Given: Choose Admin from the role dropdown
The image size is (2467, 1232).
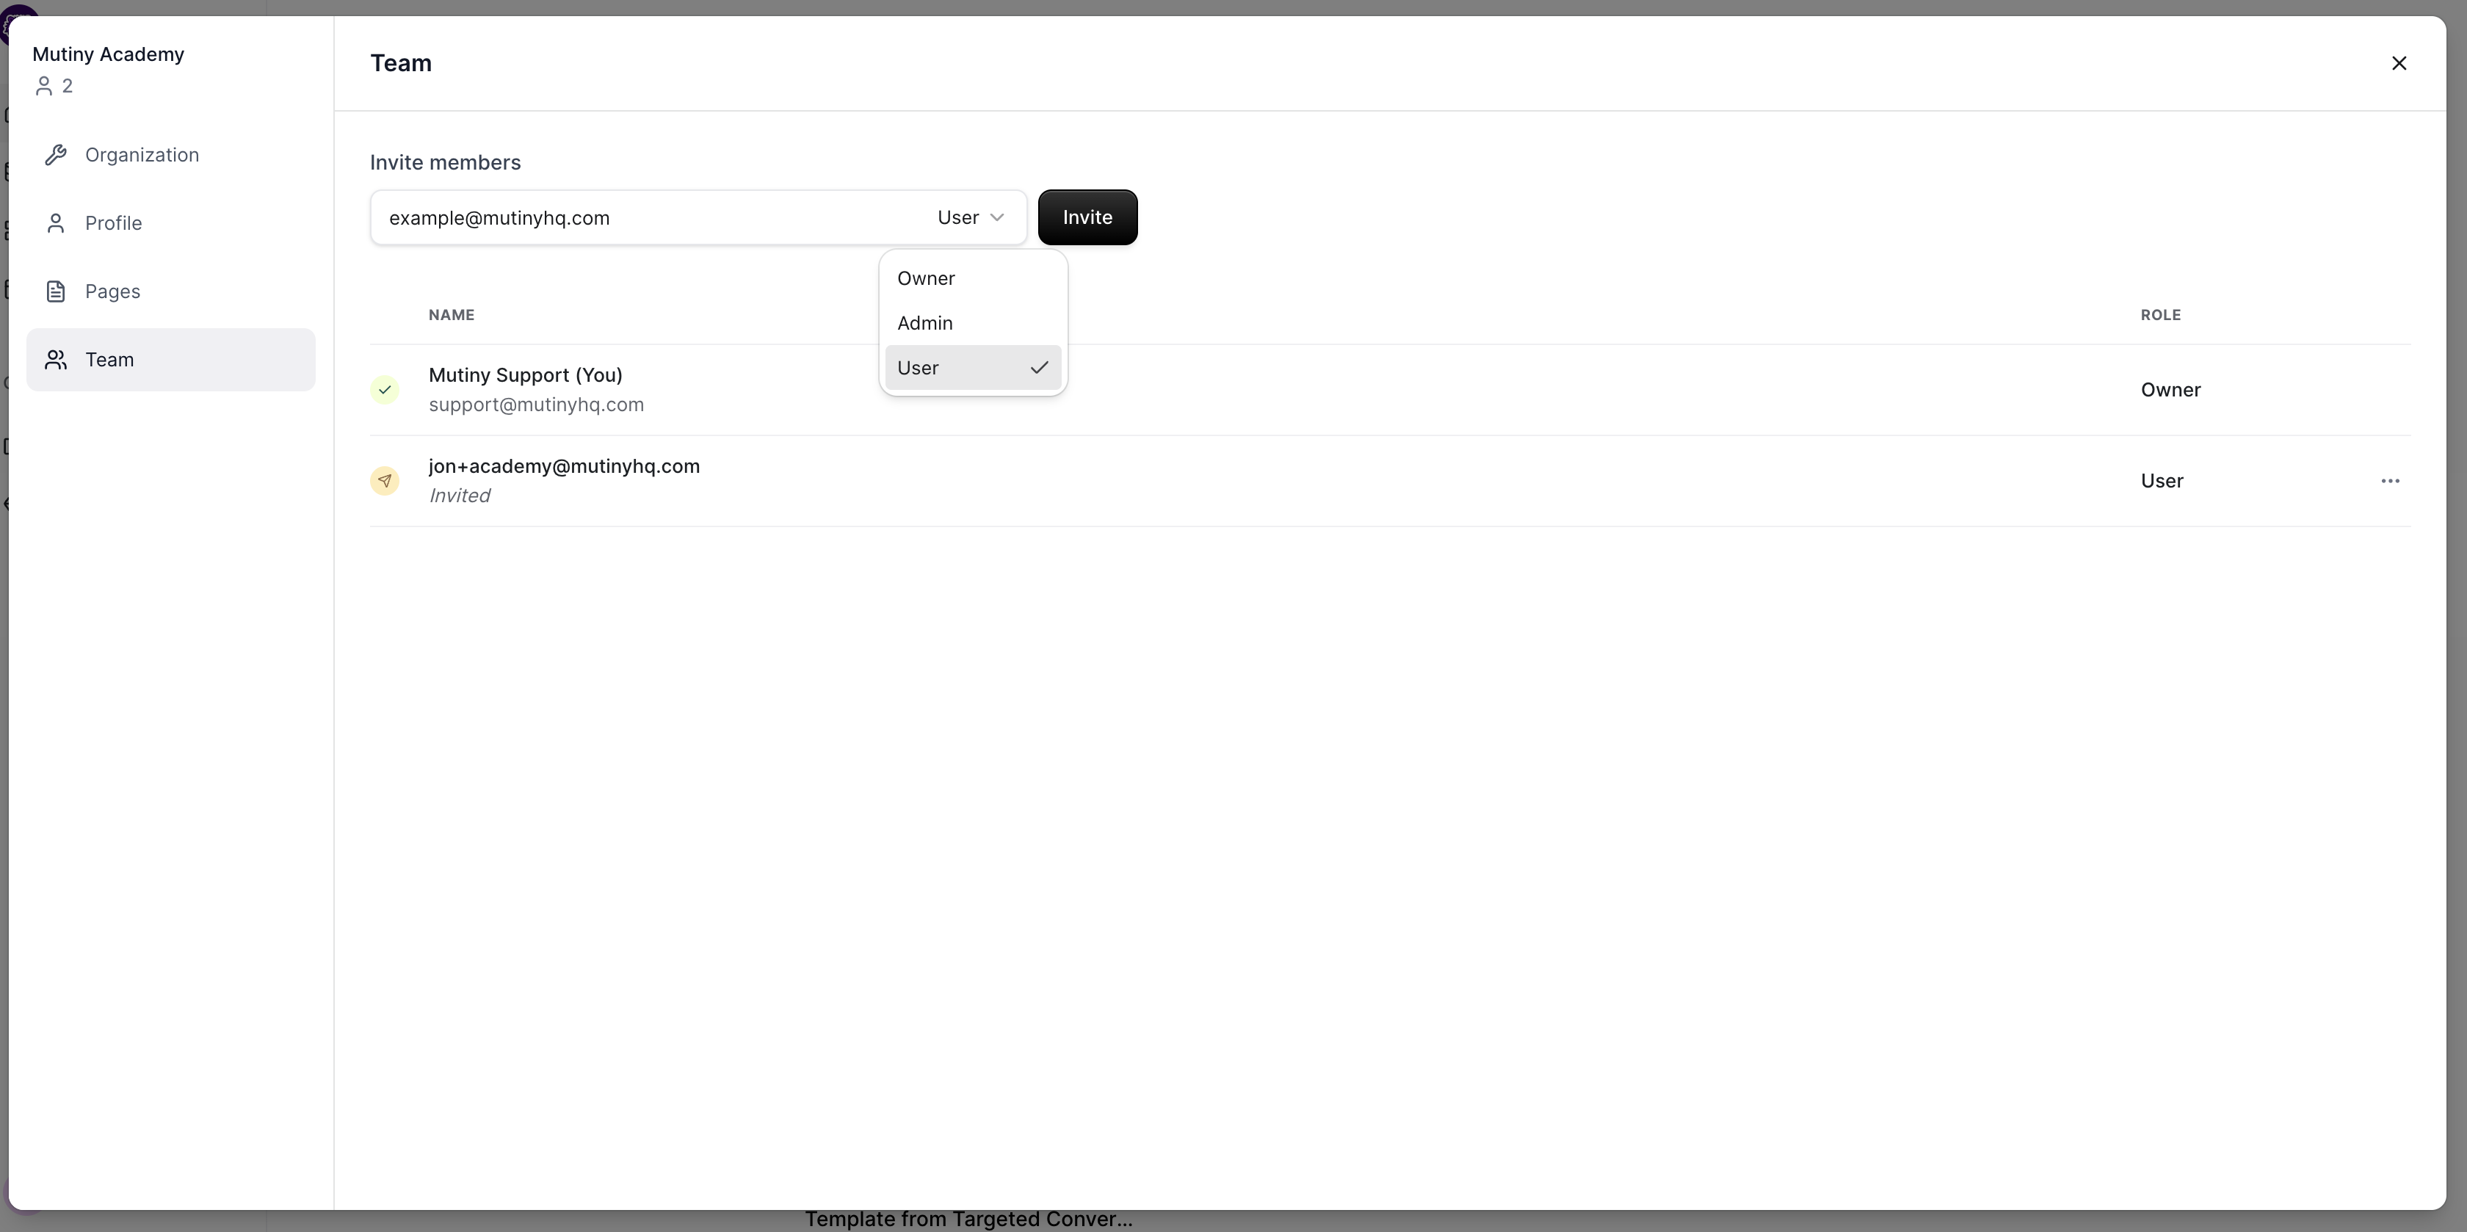Looking at the screenshot, I should coord(973,323).
